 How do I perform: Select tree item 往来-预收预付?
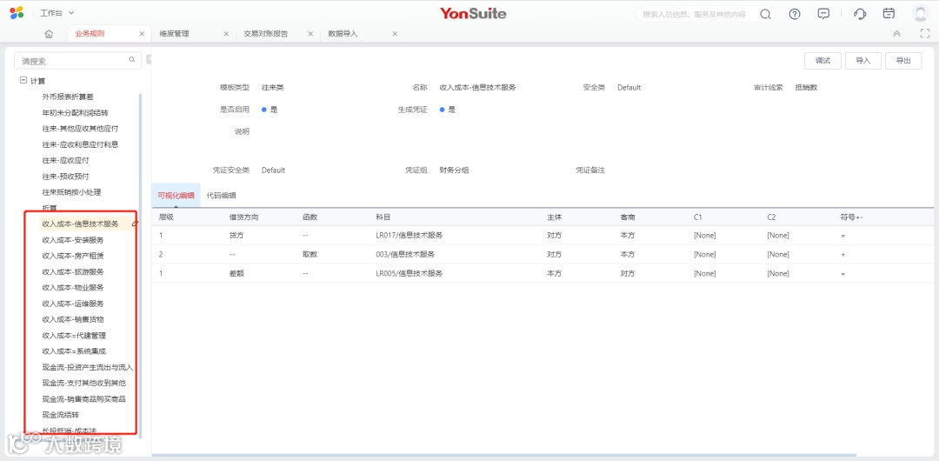click(66, 177)
